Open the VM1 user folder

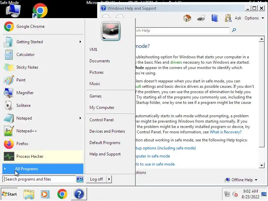tap(93, 50)
